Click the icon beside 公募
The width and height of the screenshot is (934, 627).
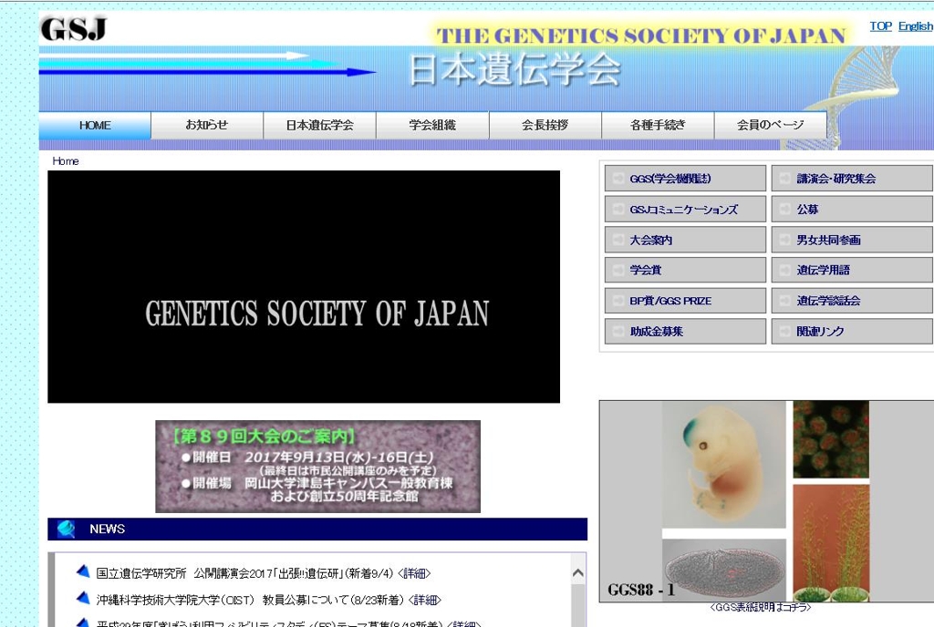click(785, 210)
